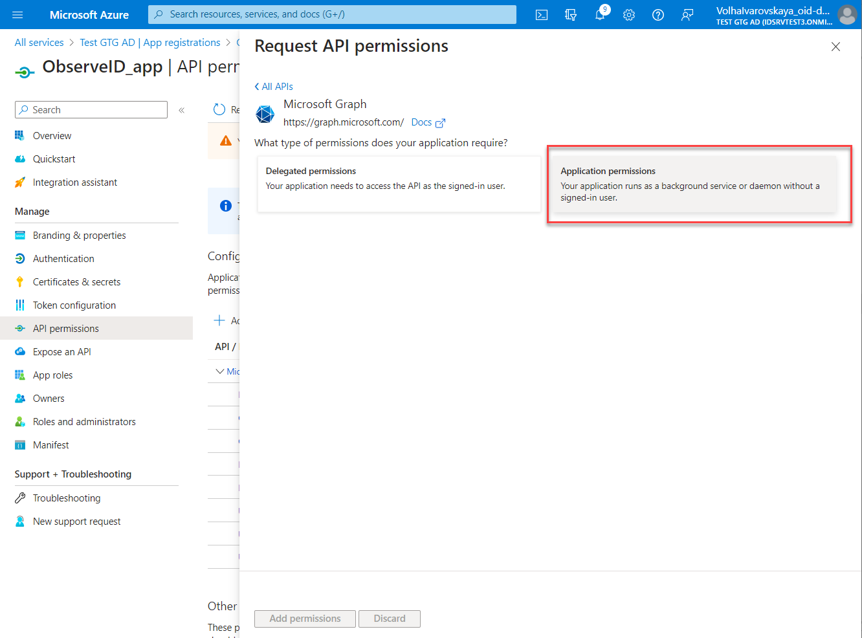This screenshot has width=862, height=638.
Task: Open Cloud Shell from the top bar
Action: tap(542, 15)
